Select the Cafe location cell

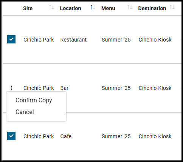click(66, 136)
